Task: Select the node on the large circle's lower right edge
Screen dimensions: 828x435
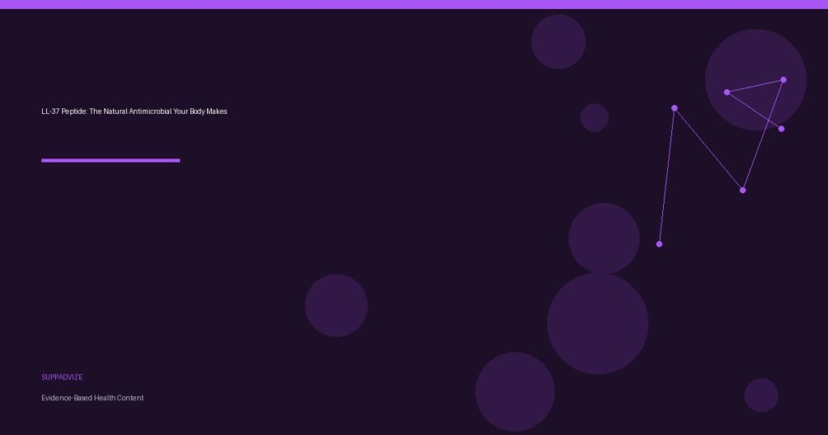Action: (x=781, y=129)
